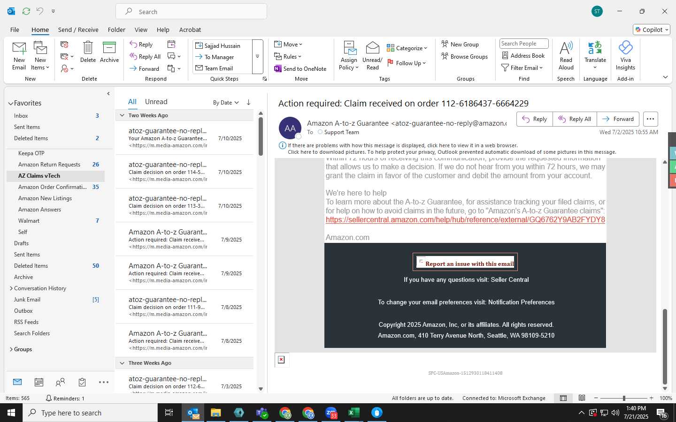Create a New Group
The image size is (676, 422).
pyautogui.click(x=460, y=44)
